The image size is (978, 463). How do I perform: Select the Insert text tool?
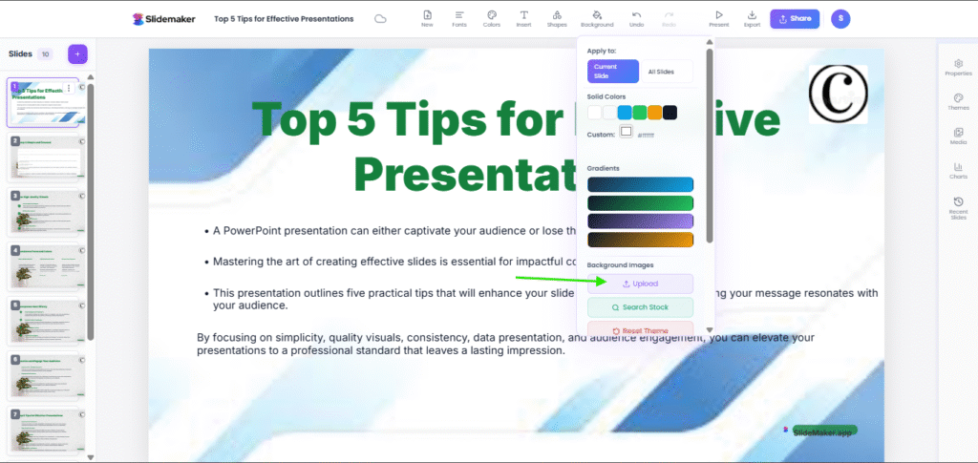523,18
